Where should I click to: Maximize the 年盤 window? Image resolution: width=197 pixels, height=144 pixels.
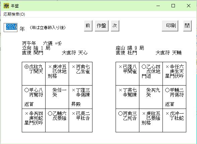coord(173,6)
